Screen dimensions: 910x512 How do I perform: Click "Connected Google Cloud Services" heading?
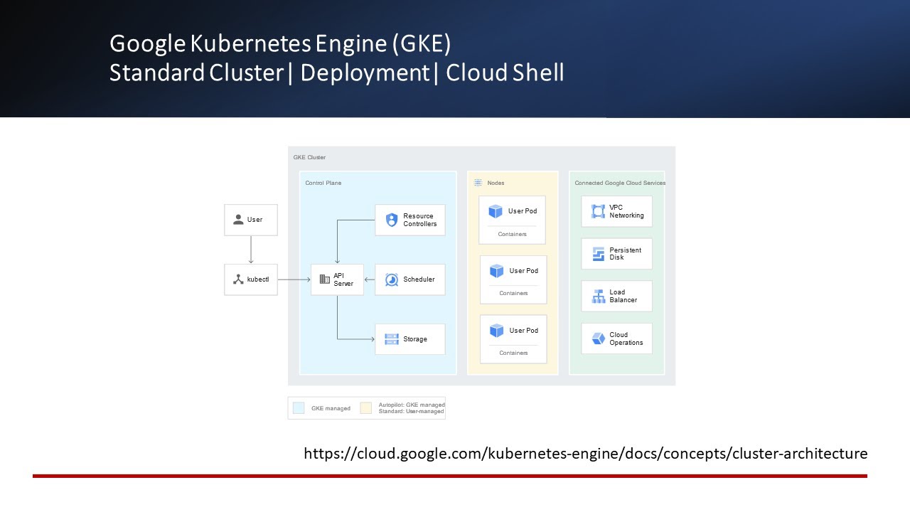tap(620, 183)
